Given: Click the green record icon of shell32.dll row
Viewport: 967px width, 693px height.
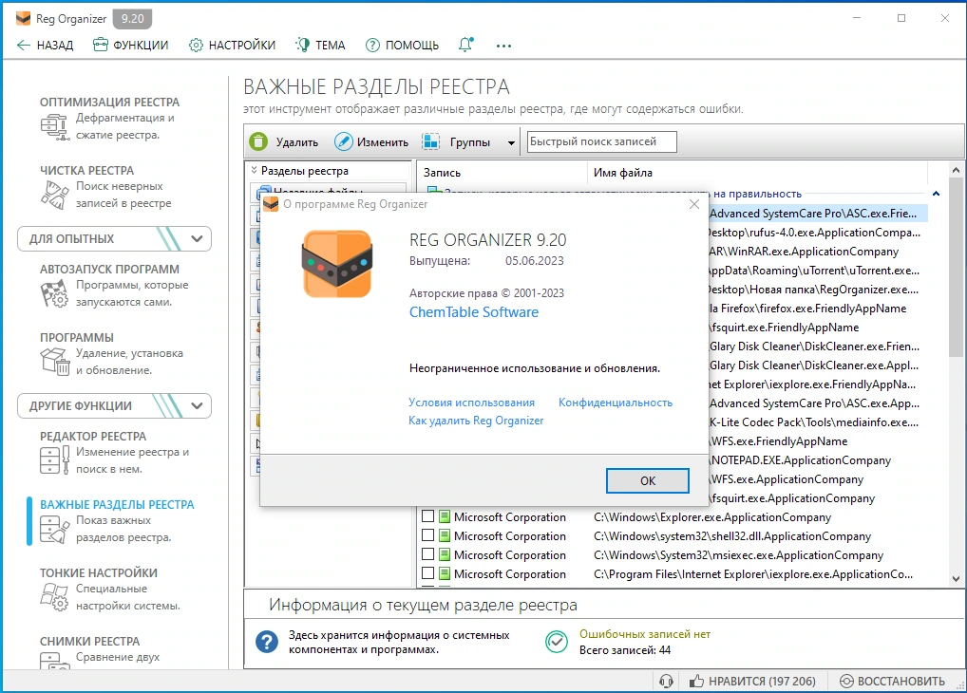Looking at the screenshot, I should tap(444, 535).
